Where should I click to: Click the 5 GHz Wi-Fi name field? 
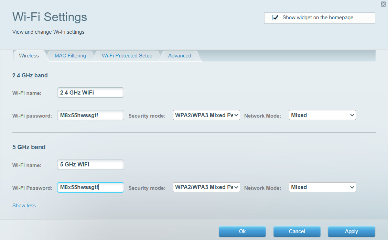tap(90, 165)
